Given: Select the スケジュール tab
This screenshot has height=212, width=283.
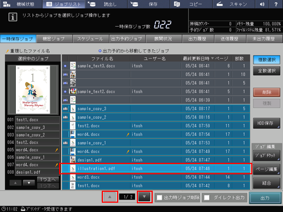Looking at the screenshot, I should click(90, 39).
